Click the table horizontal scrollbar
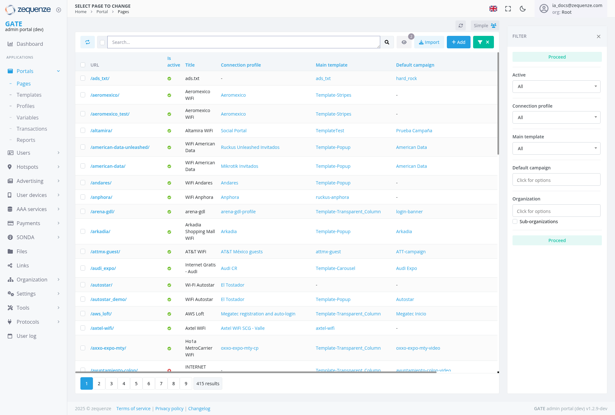This screenshot has width=615, height=415. click(256, 372)
